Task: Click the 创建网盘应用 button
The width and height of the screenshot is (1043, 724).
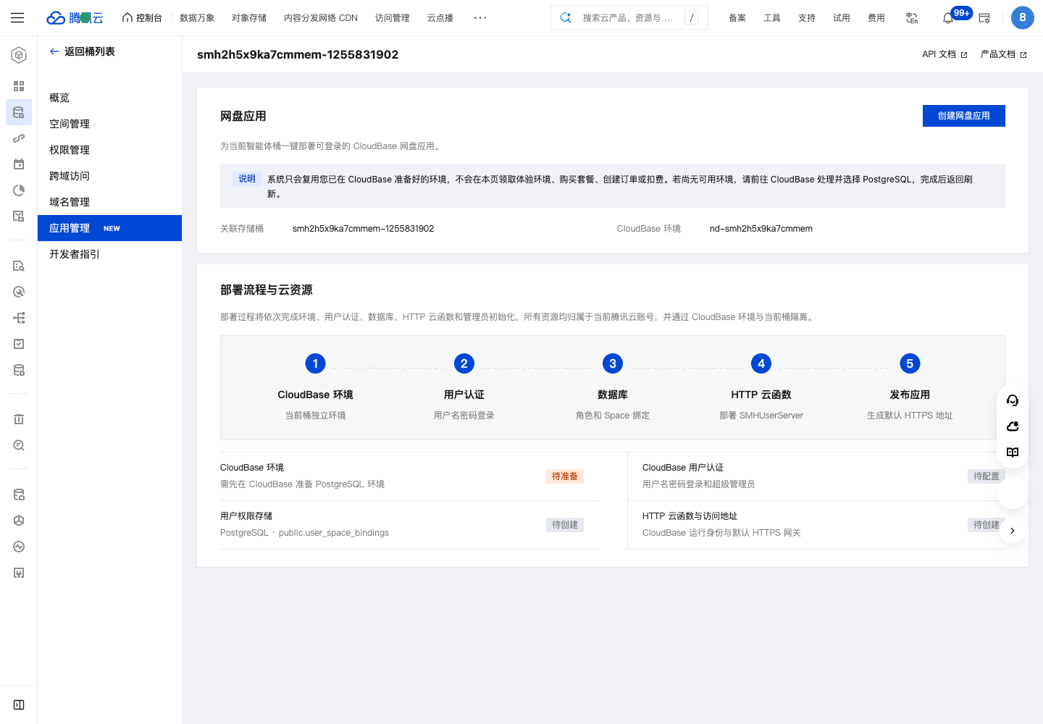Action: 964,116
